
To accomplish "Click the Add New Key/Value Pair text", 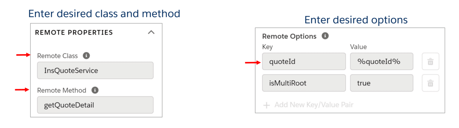I will pyautogui.click(x=314, y=105).
